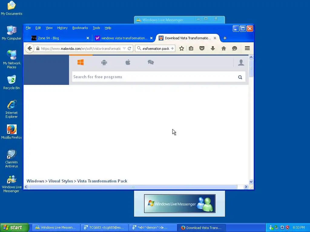Select the Windows platform icon on Malavida

pos(81,62)
